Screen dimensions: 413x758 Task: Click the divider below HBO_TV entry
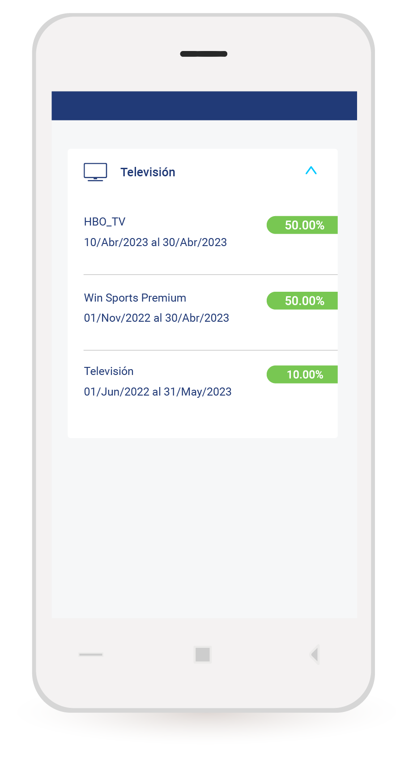tap(210, 275)
